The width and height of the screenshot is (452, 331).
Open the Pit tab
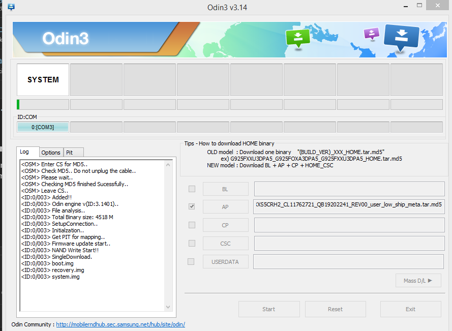point(74,152)
